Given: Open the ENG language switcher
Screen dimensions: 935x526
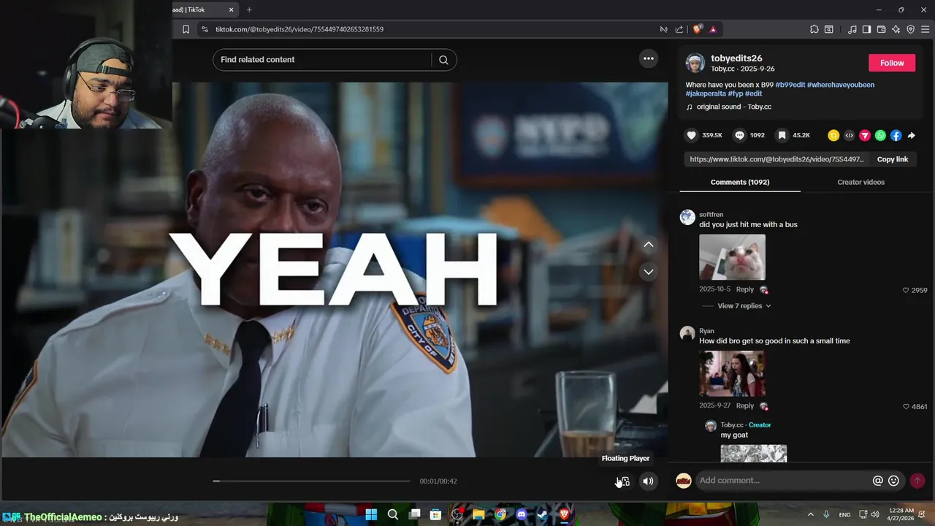Looking at the screenshot, I should coord(844,514).
